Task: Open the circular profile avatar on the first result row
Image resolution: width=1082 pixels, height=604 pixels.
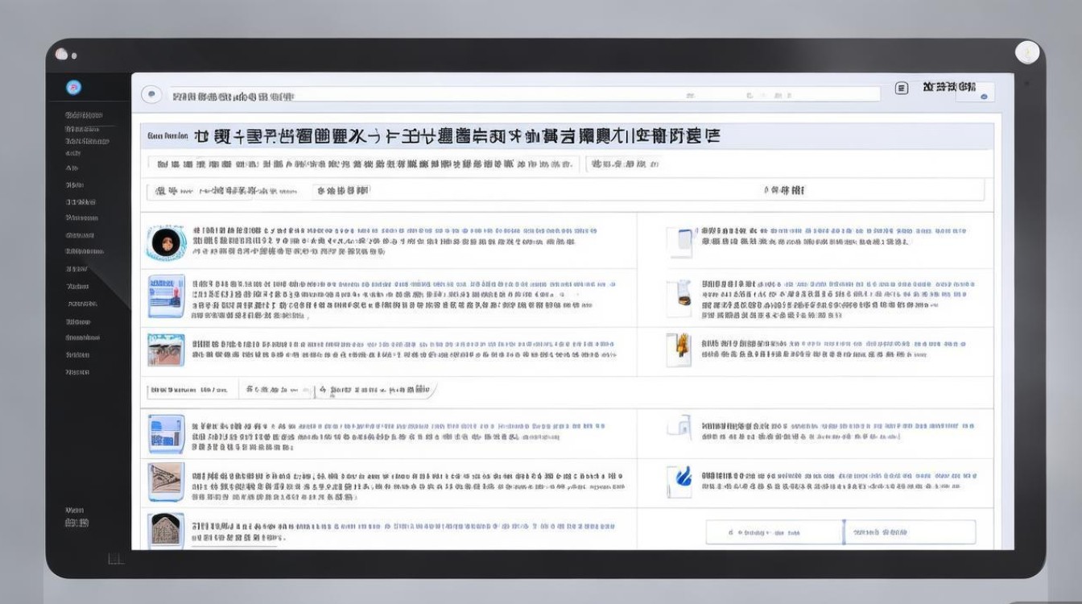Action: [165, 242]
